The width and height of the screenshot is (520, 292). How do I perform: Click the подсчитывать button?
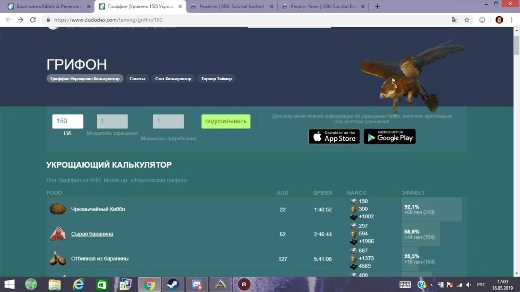pyautogui.click(x=226, y=121)
